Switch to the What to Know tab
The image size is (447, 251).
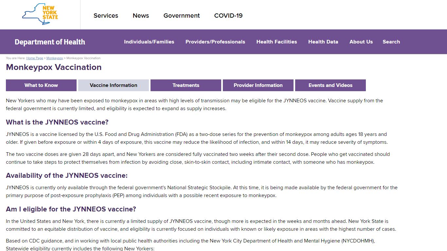[x=41, y=85]
